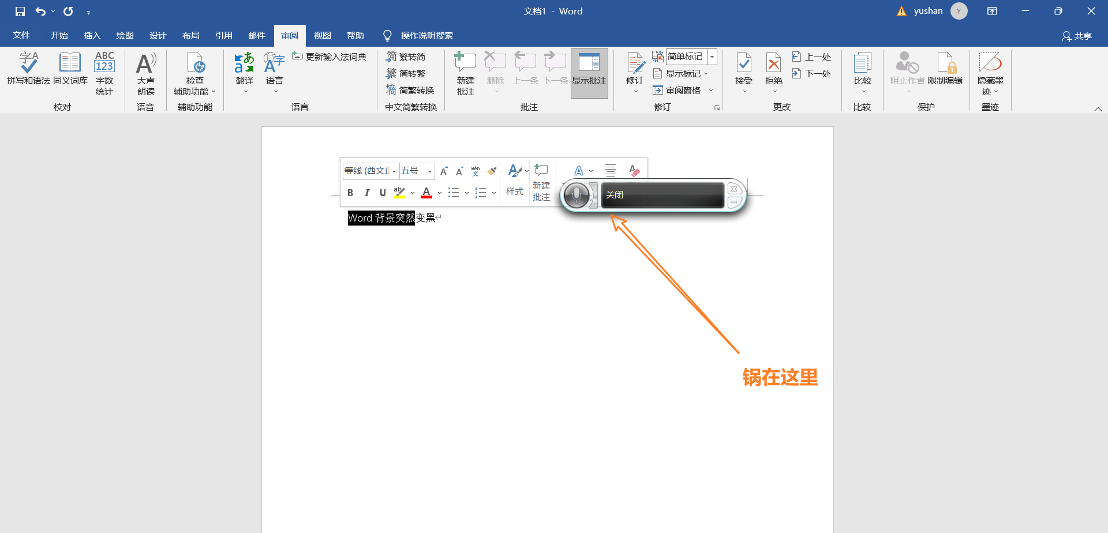The image size is (1108, 533).
Task: Toggle 隐藏墨迹 hide ink
Action: [x=990, y=73]
